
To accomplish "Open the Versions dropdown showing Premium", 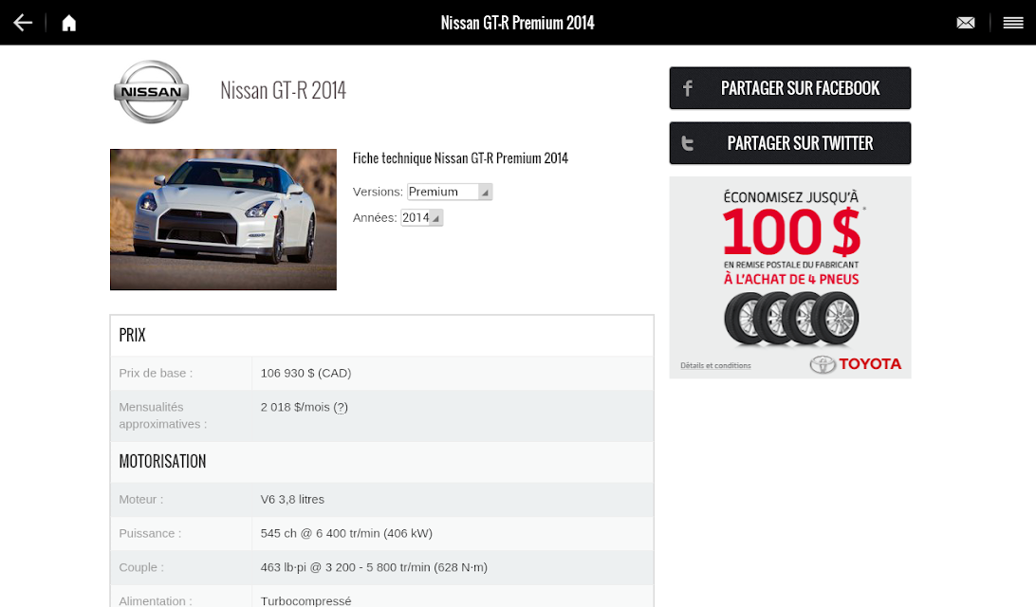I will (x=450, y=192).
